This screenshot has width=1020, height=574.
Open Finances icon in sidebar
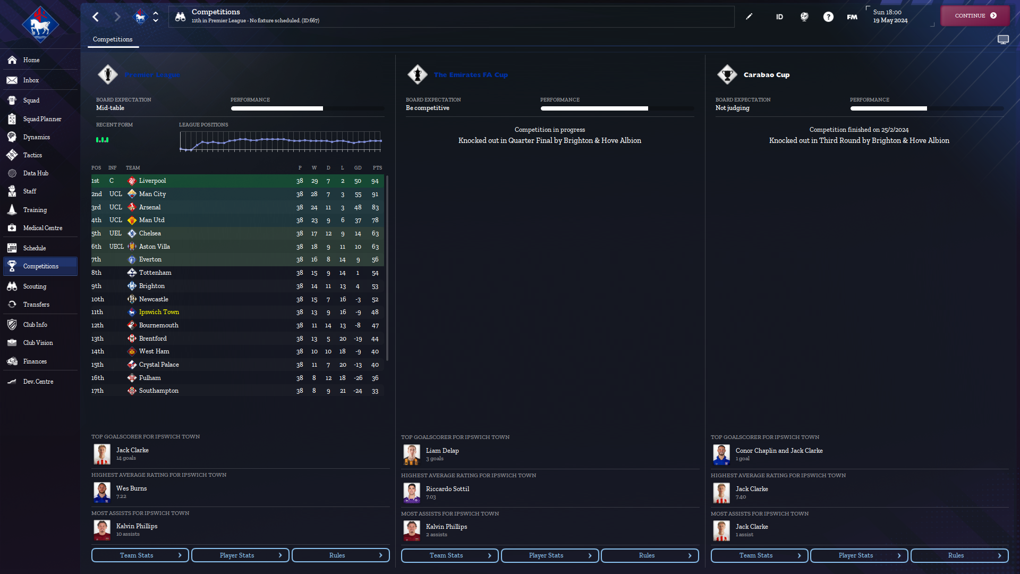[x=12, y=361]
